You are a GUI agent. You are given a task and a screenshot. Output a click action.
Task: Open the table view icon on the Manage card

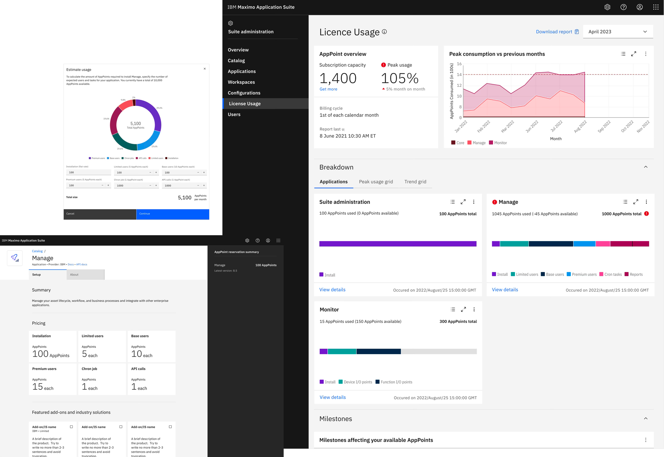(x=625, y=202)
